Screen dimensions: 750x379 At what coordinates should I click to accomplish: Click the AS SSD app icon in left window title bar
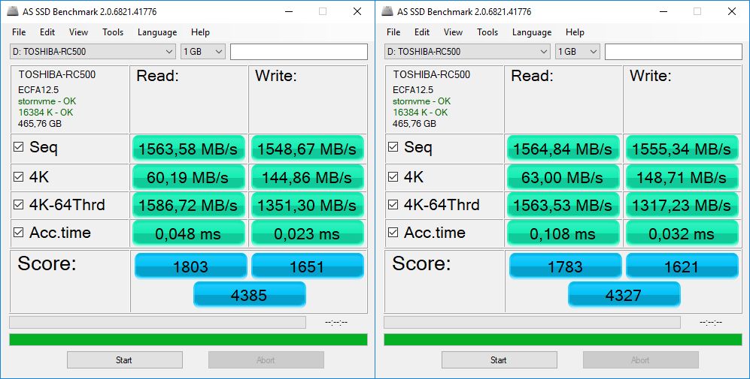(13, 11)
